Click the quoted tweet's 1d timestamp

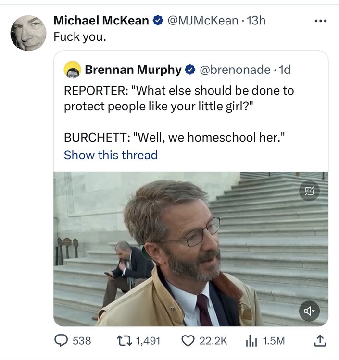285,70
